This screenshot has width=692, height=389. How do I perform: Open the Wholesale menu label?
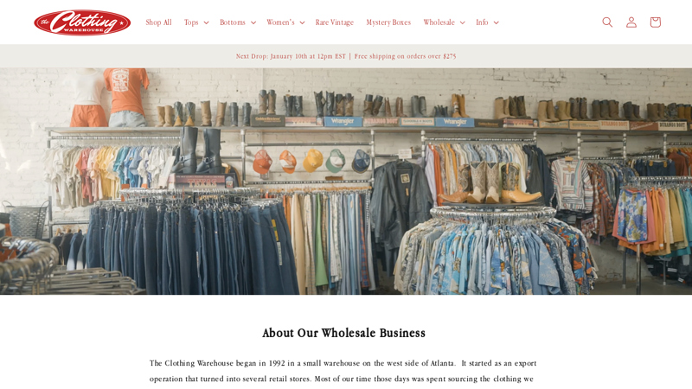click(x=439, y=22)
